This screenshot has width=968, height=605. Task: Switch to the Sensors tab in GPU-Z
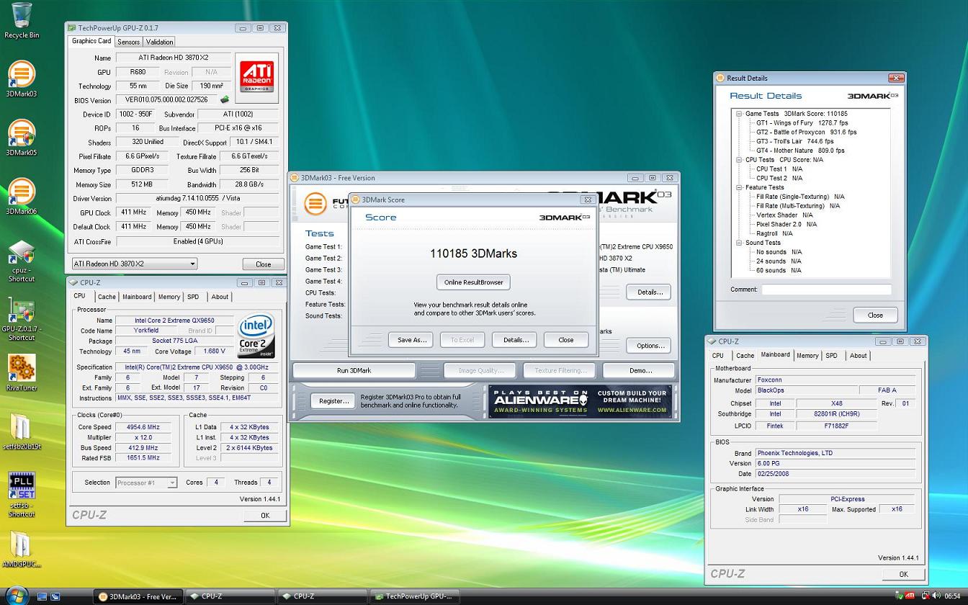pyautogui.click(x=128, y=42)
